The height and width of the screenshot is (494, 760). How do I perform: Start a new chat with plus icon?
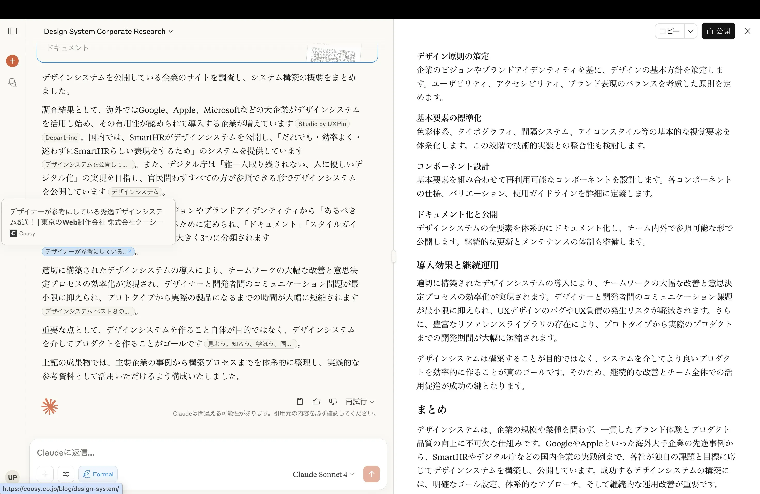click(x=12, y=61)
